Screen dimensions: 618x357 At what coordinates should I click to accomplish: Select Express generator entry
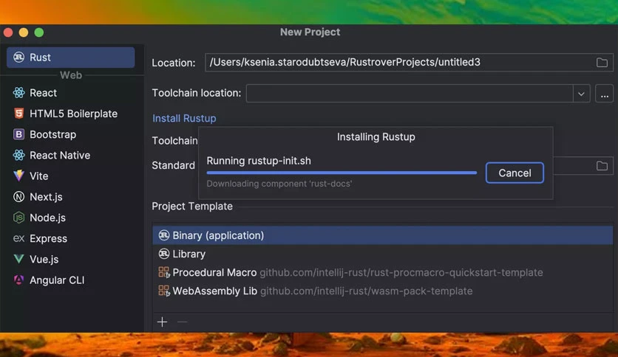[x=71, y=238]
